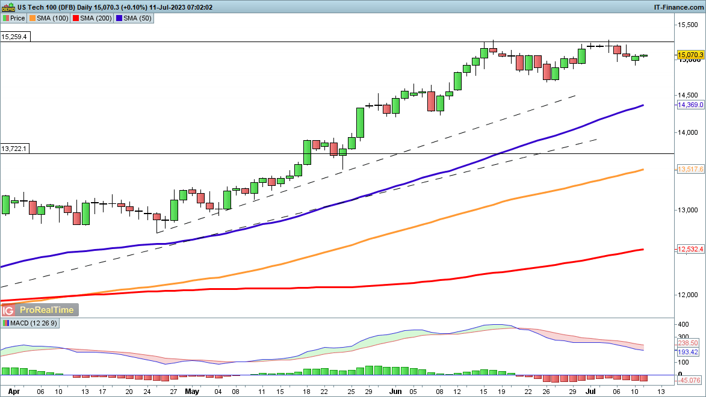The height and width of the screenshot is (397, 706).
Task: Click the IG logo icon
Action: 8,310
